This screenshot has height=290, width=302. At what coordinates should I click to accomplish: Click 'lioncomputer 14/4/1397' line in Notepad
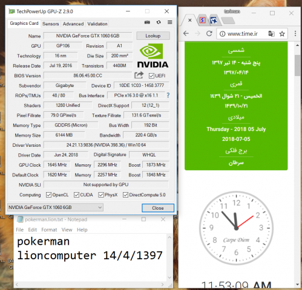coord(90,256)
